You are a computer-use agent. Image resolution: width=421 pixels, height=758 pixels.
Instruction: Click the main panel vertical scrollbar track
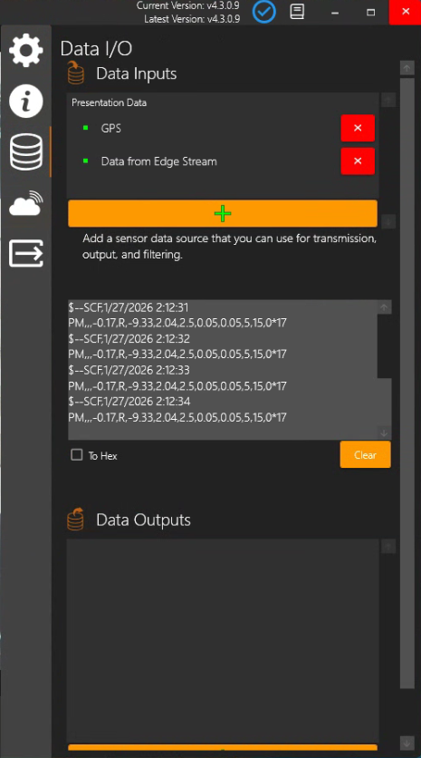407,383
